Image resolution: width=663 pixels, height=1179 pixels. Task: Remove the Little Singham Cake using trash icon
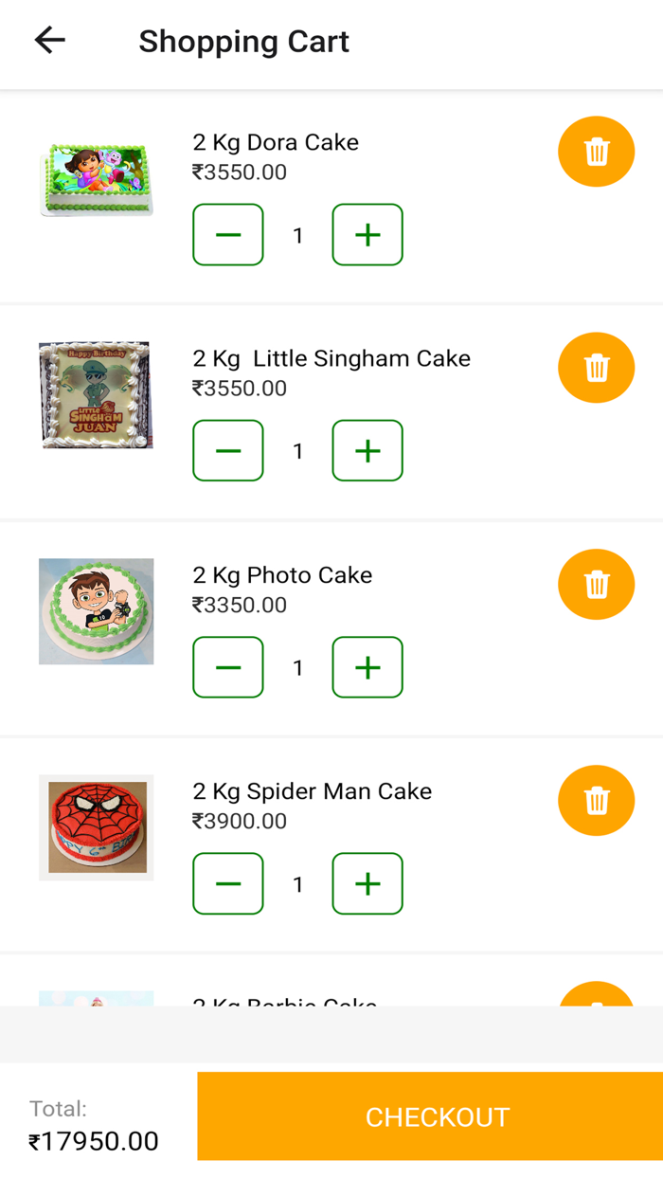(596, 368)
